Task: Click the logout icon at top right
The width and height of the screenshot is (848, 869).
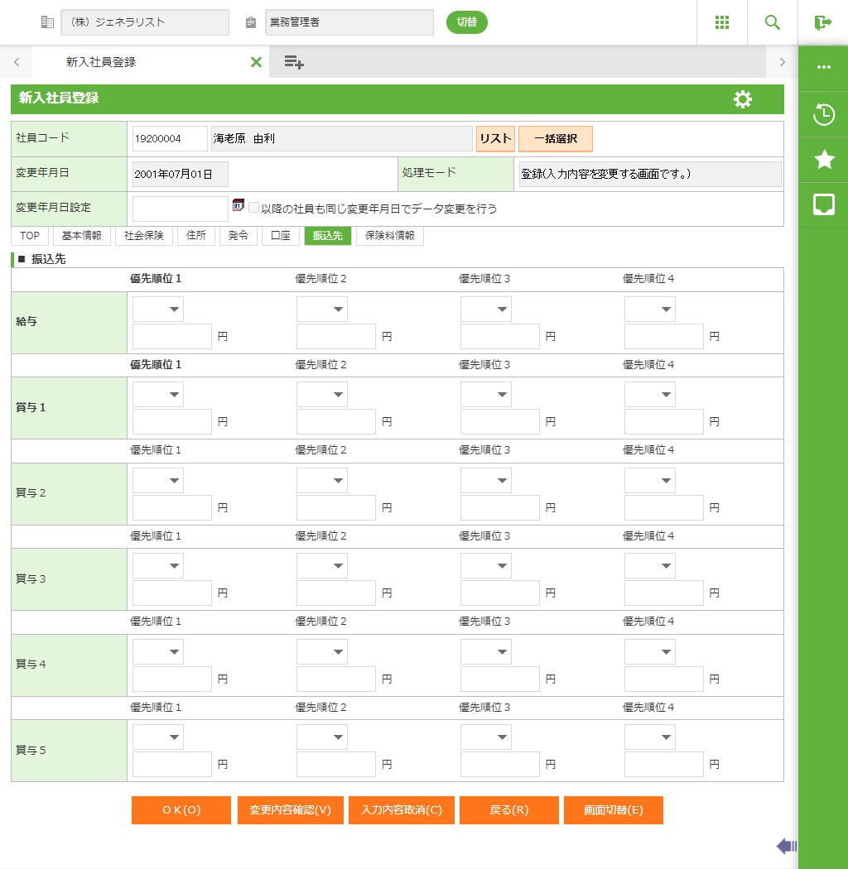Action: pos(822,22)
